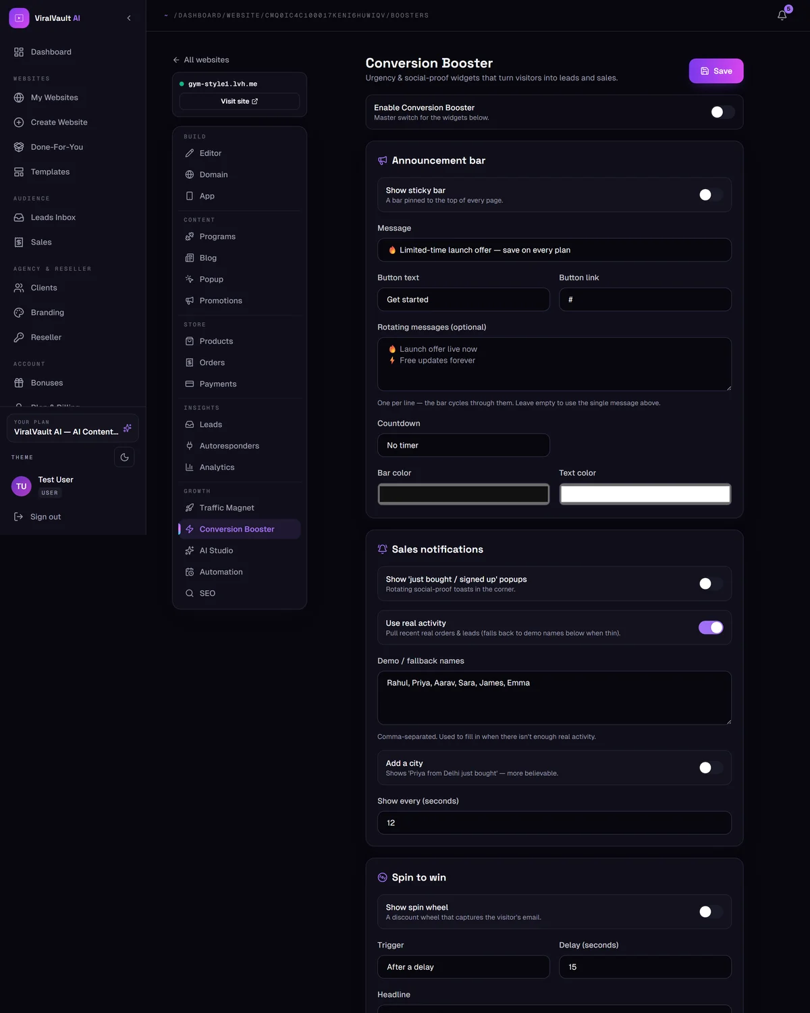
Task: Click the Button text input field
Action: [x=464, y=299]
